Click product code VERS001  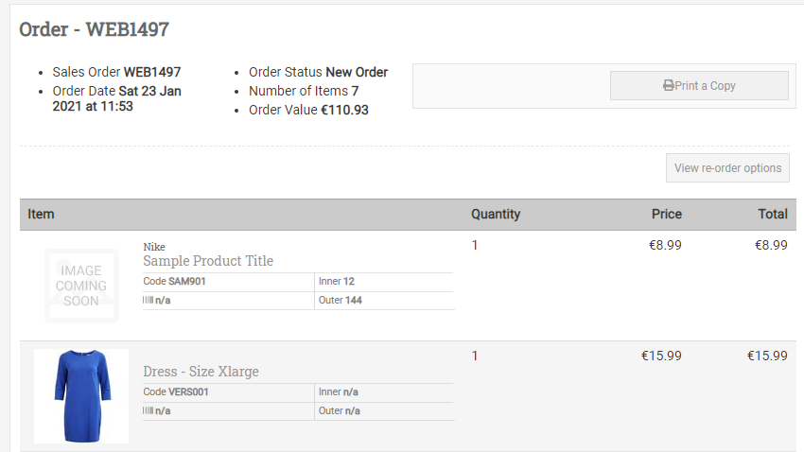pyautogui.click(x=188, y=392)
